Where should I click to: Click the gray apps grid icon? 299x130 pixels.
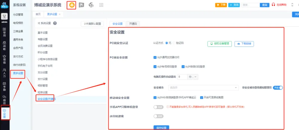tap(101, 5)
